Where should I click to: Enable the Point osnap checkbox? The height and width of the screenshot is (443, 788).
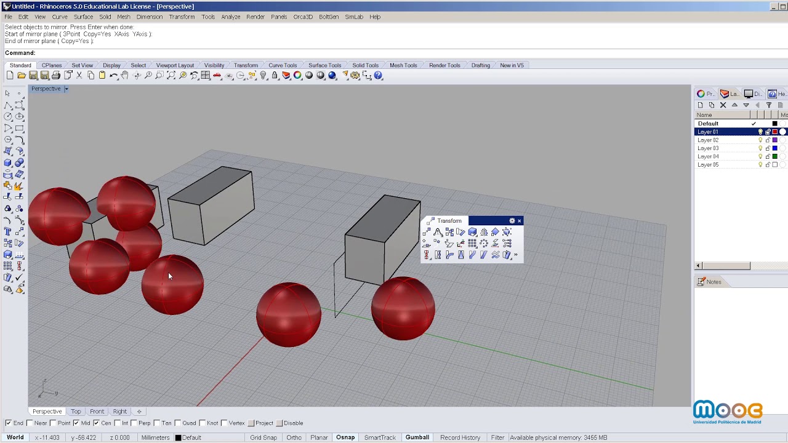(54, 423)
